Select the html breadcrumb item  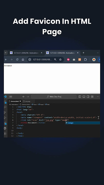coord(34,104)
